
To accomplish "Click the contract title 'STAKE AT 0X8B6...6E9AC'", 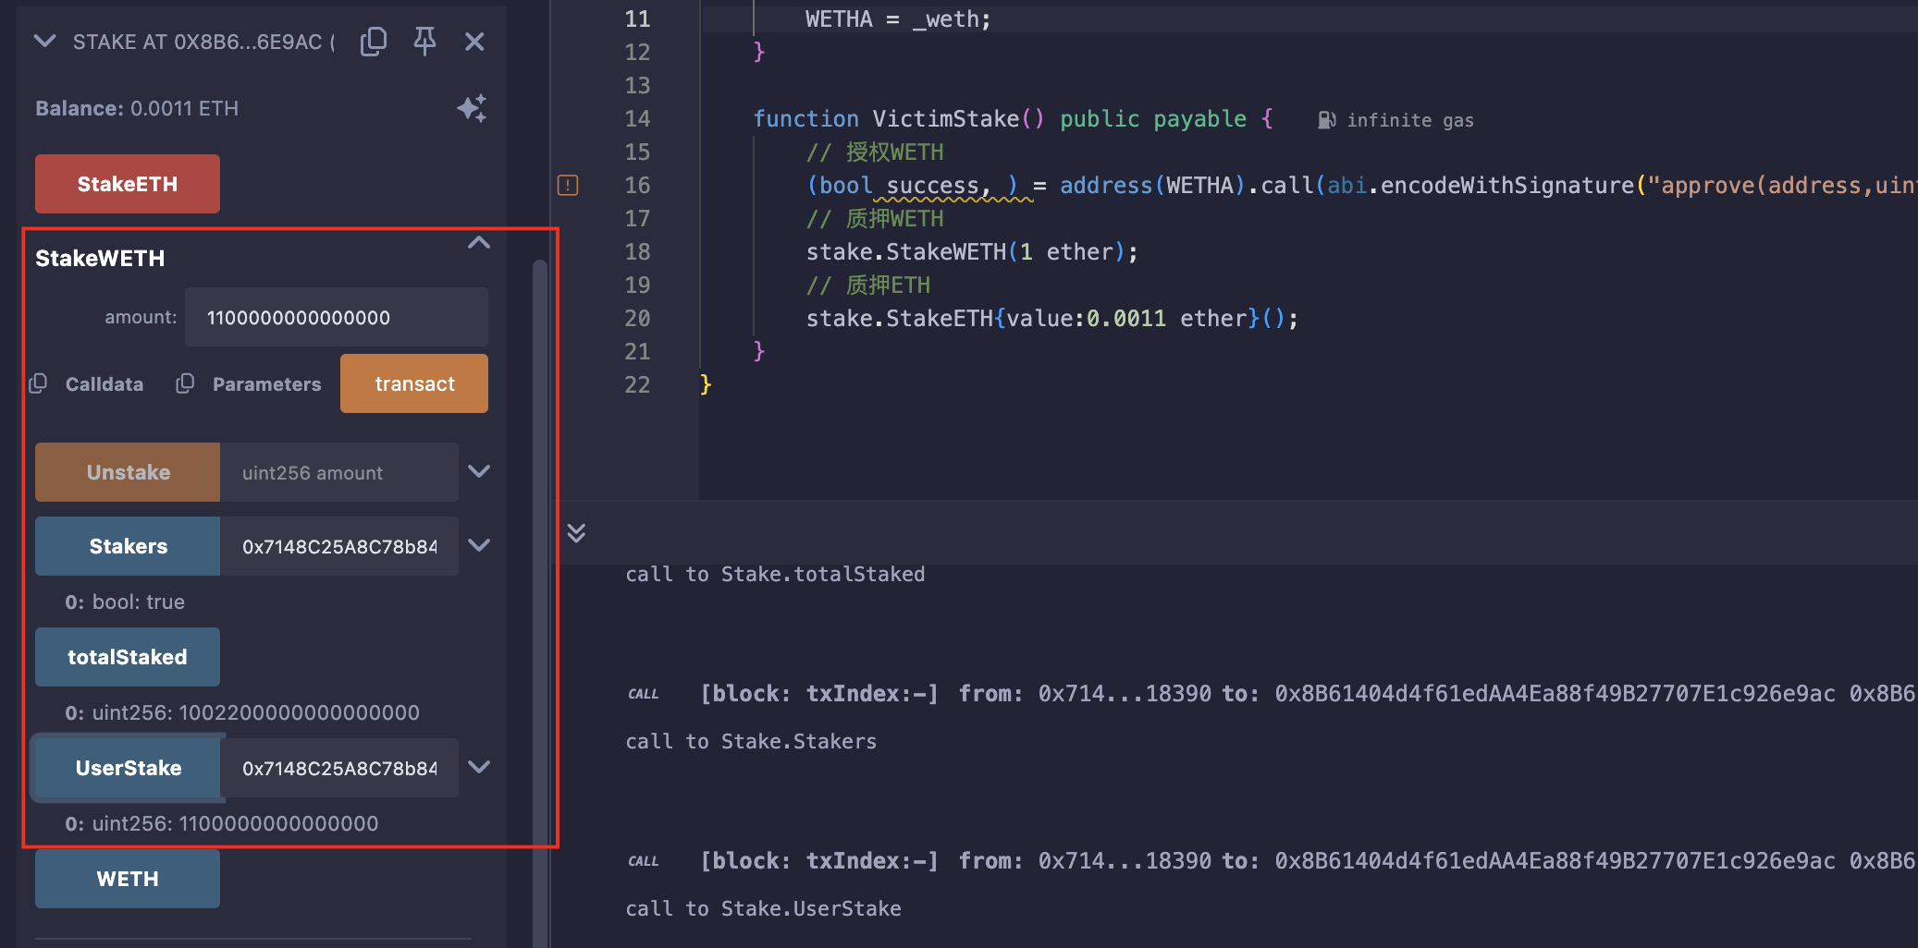I will [203, 42].
